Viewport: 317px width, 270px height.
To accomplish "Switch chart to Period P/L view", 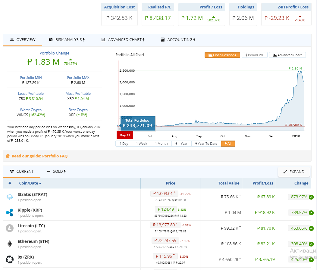I will tap(254, 55).
